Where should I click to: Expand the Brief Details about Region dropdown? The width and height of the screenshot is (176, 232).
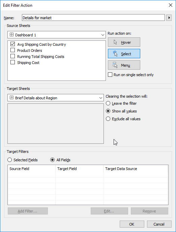pyautogui.click(x=56, y=98)
